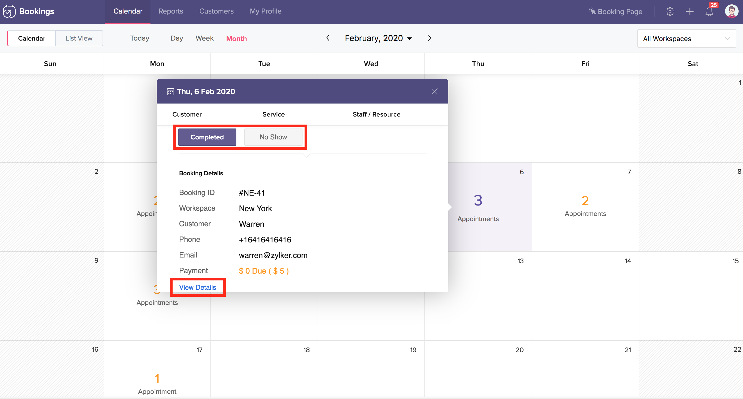743x399 pixels.
Task: Click the Today button
Action: 140,38
